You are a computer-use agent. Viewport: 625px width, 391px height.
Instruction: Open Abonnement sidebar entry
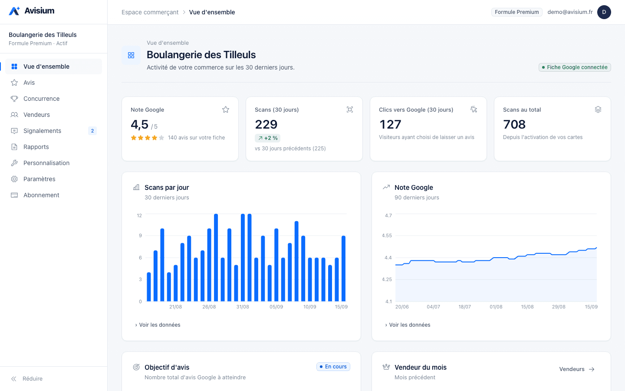pos(54,195)
